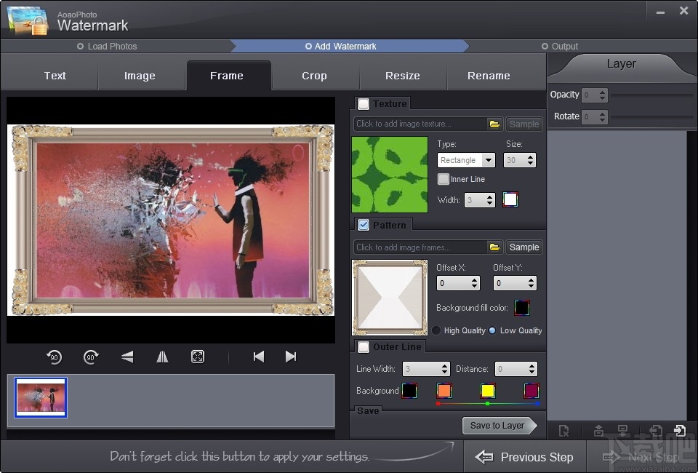Go to the previous photo arrow
698x473 pixels.
pos(258,357)
